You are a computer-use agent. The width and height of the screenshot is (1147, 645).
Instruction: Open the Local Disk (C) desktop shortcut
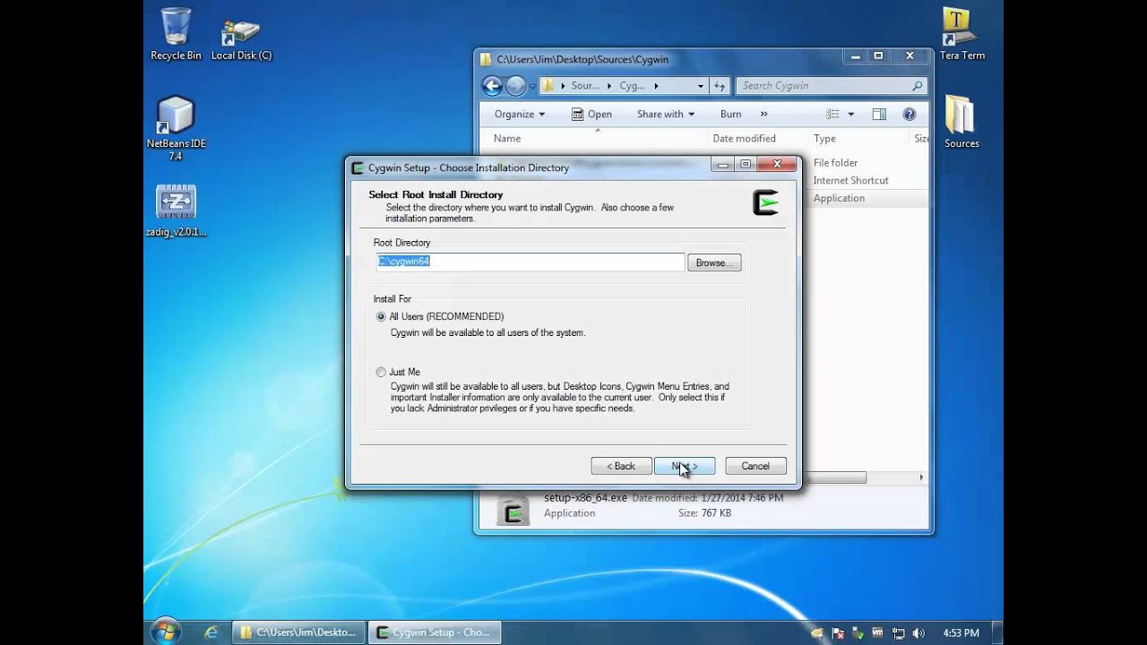[x=241, y=38]
